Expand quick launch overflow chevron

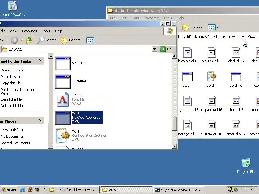coord(45,189)
